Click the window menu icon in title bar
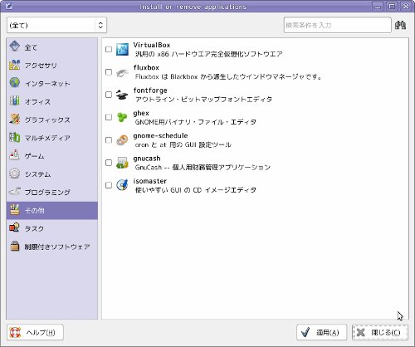This screenshot has height=347, width=415. pos(9,6)
